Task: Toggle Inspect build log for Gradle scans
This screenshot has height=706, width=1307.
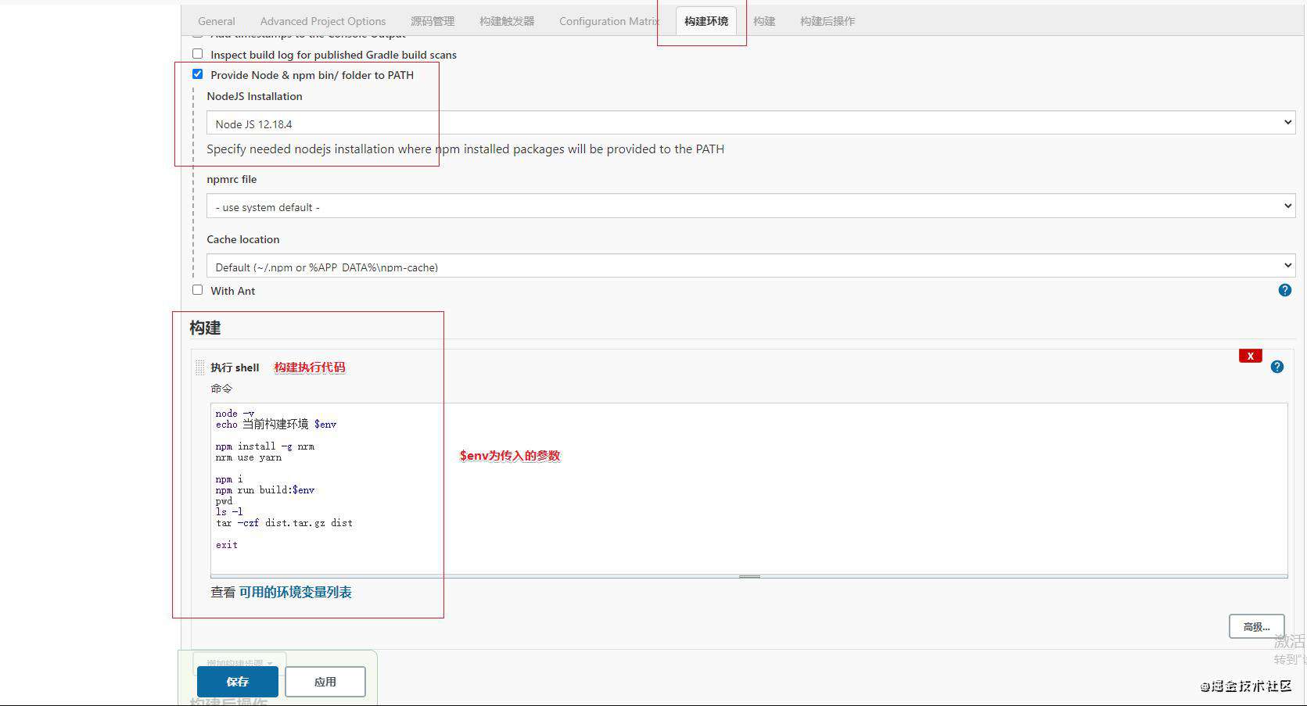Action: (x=197, y=54)
